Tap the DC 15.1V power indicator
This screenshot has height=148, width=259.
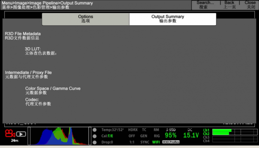[x=191, y=133]
